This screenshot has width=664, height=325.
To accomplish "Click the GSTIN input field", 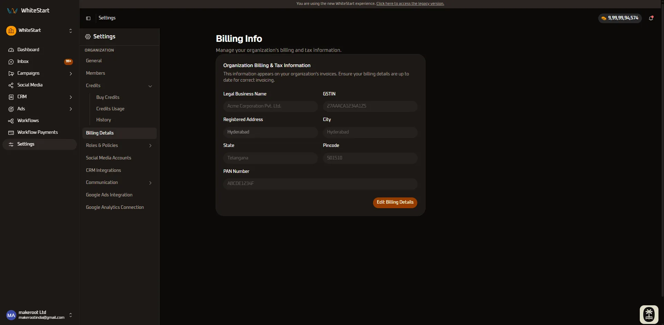I will (x=370, y=106).
